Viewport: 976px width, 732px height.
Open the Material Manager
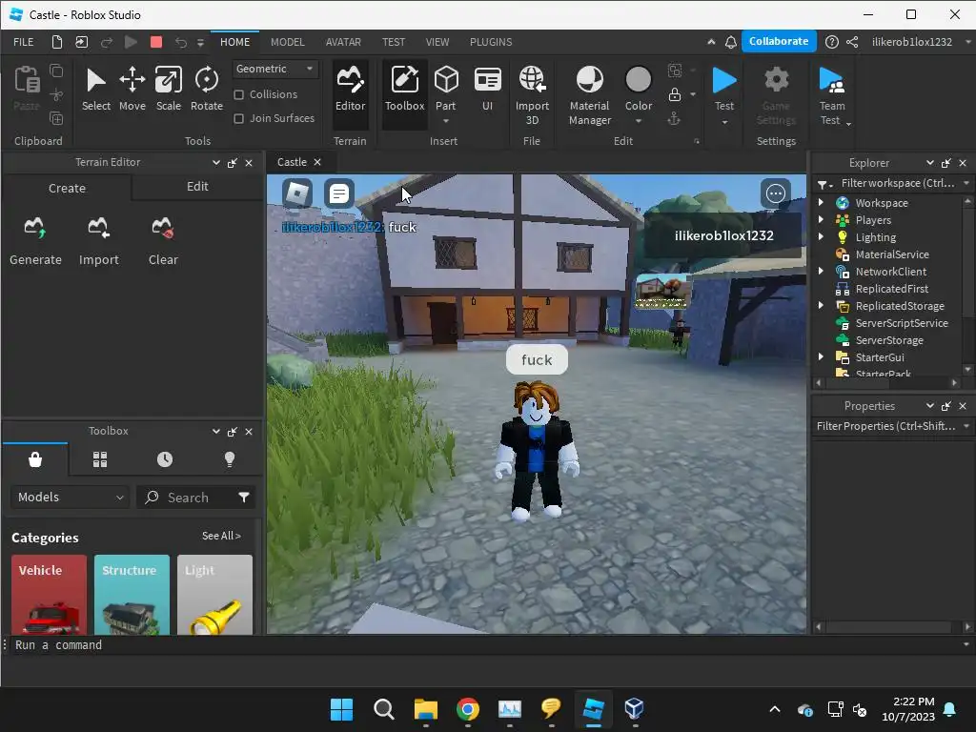coord(589,95)
